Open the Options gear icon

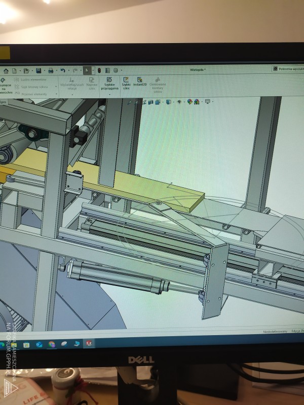click(x=116, y=70)
